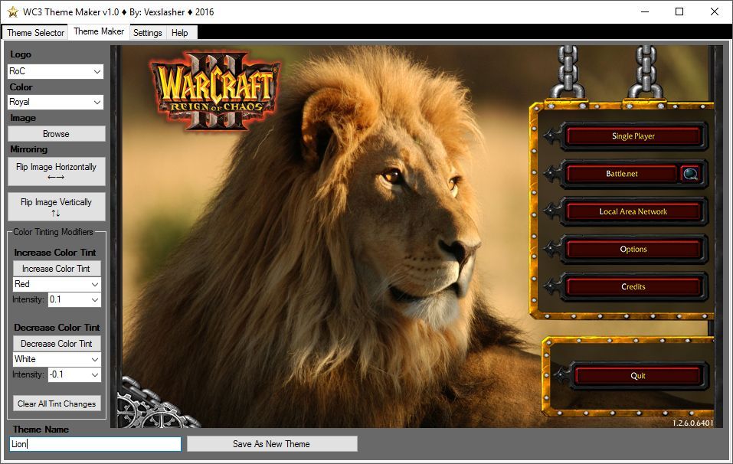Maximize the WC3 Theme Maker window
The image size is (733, 464).
click(679, 11)
